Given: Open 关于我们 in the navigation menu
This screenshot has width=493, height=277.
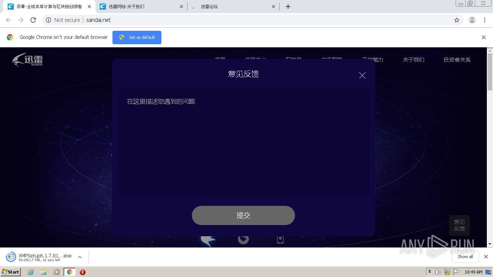Looking at the screenshot, I should (414, 60).
